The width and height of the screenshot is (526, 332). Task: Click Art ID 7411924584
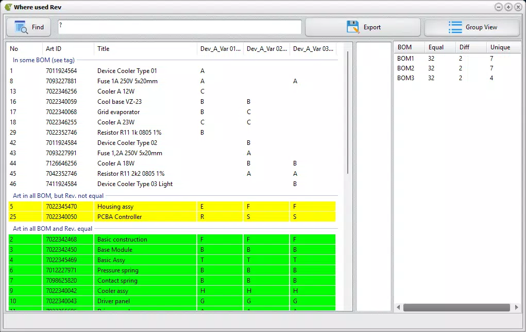click(x=61, y=184)
